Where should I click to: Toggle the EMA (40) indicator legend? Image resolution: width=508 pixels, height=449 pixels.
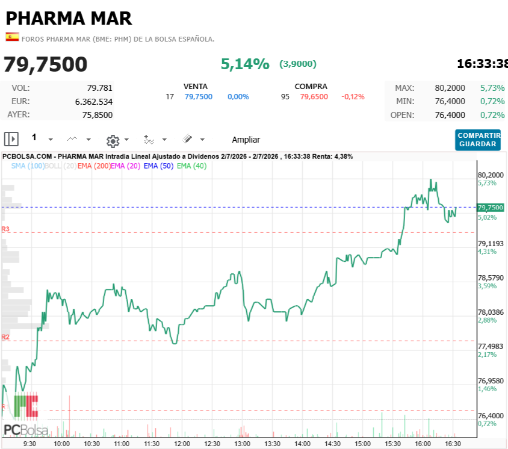(x=191, y=166)
